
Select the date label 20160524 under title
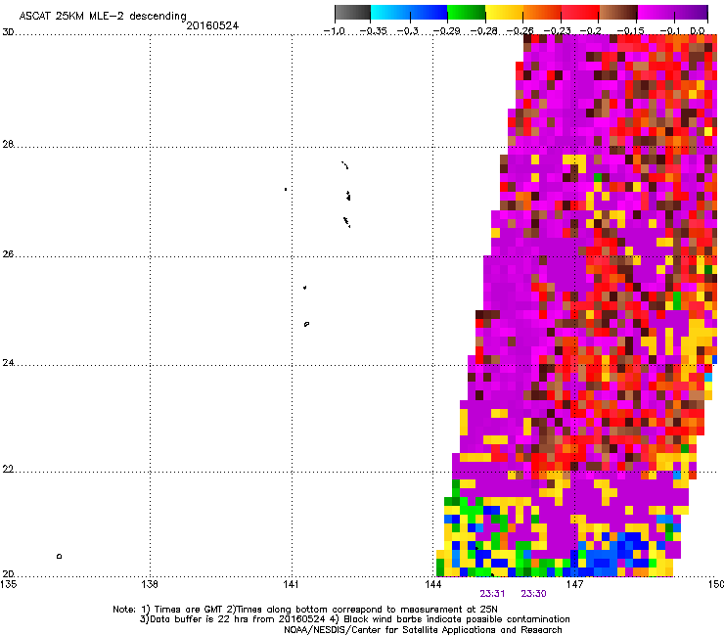tap(212, 25)
